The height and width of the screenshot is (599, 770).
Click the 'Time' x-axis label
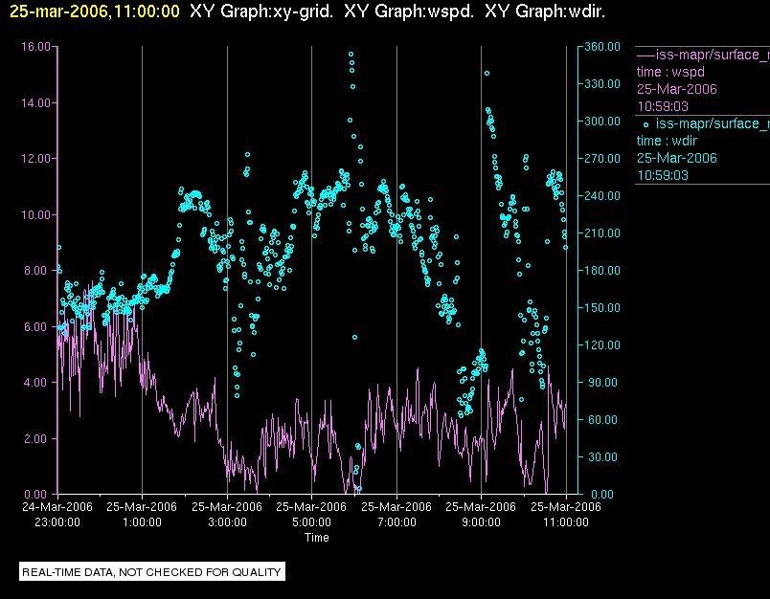pos(316,538)
